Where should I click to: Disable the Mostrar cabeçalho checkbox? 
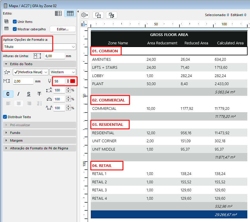15,29
